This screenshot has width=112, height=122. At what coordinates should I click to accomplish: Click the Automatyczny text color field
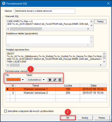(x=35, y=80)
